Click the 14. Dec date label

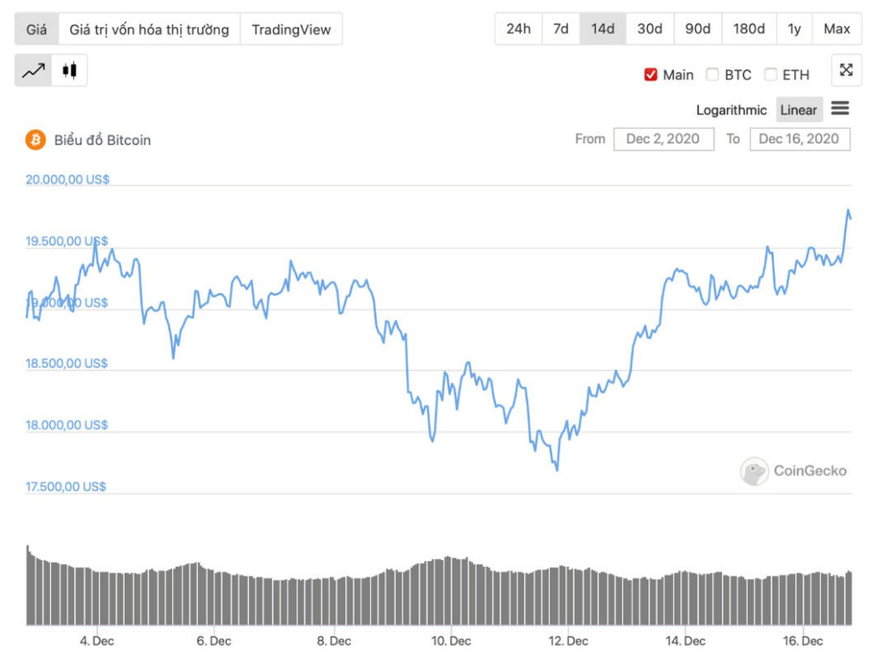pos(685,641)
